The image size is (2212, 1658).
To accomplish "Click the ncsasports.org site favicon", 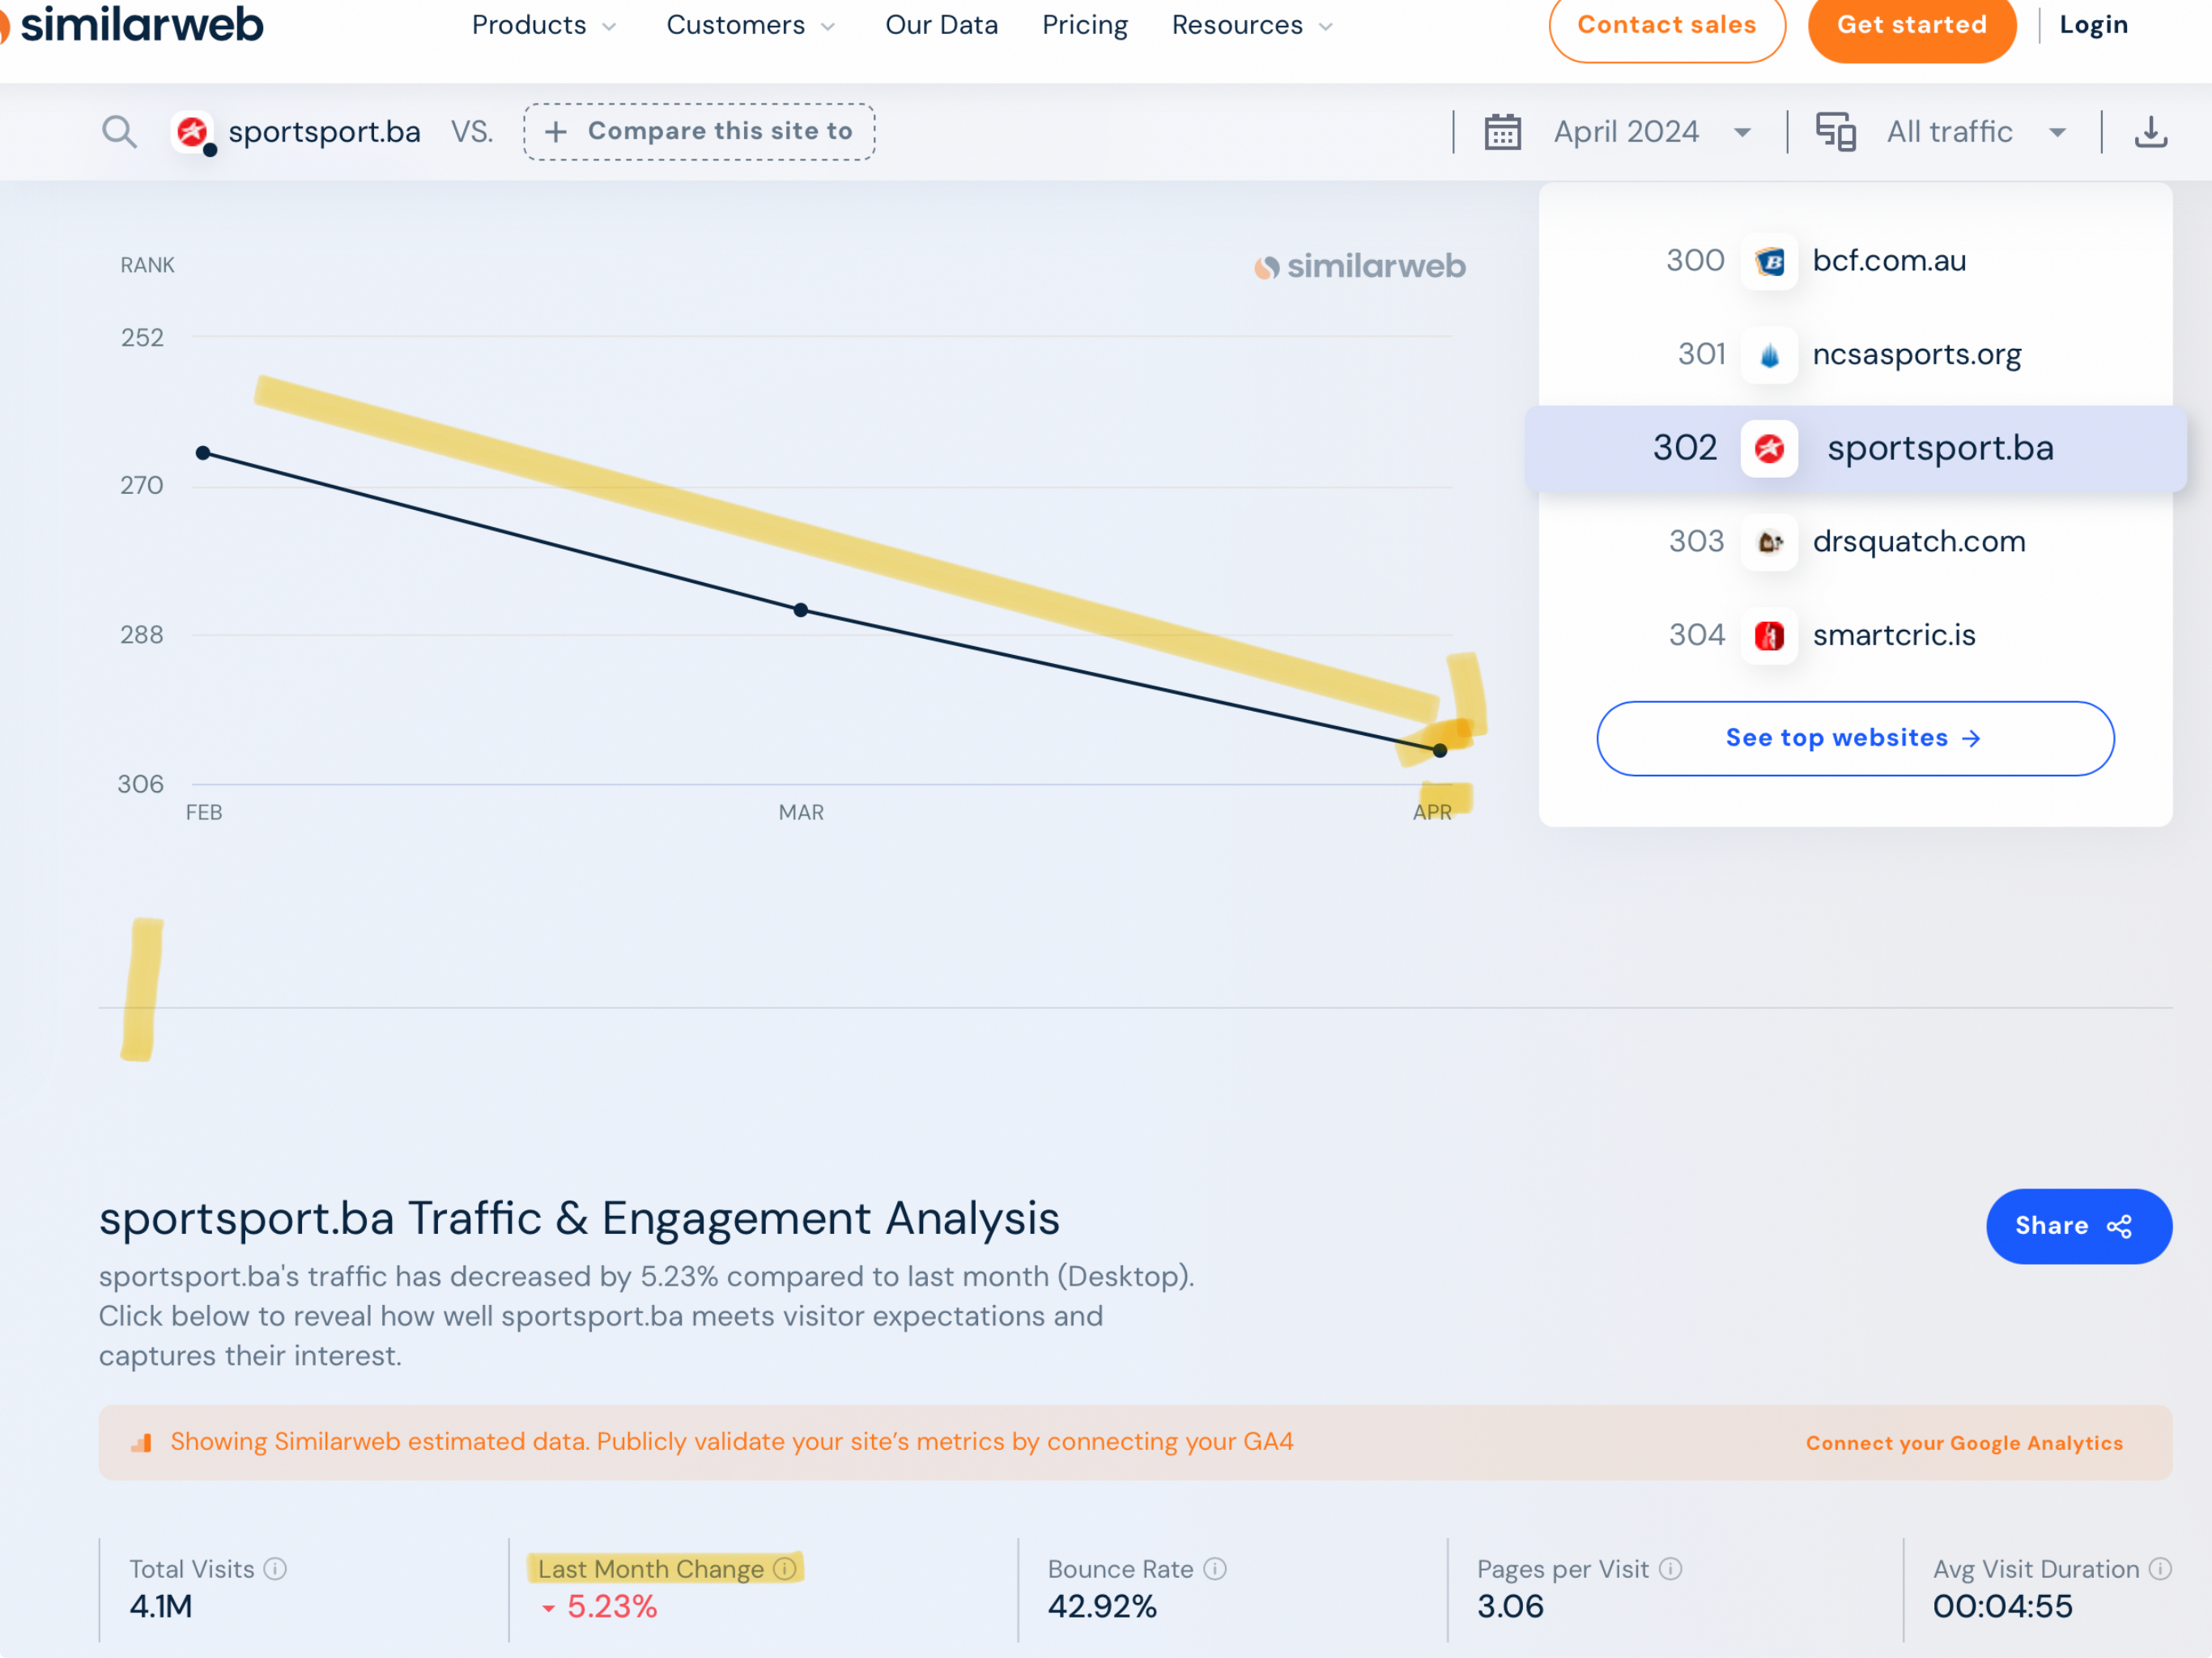I will (1769, 354).
